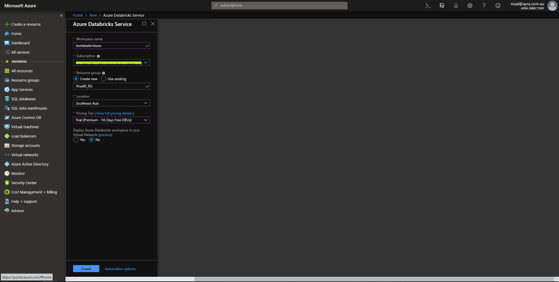Click the Azure Active Directory icon
559x282 pixels.
pos(7,164)
